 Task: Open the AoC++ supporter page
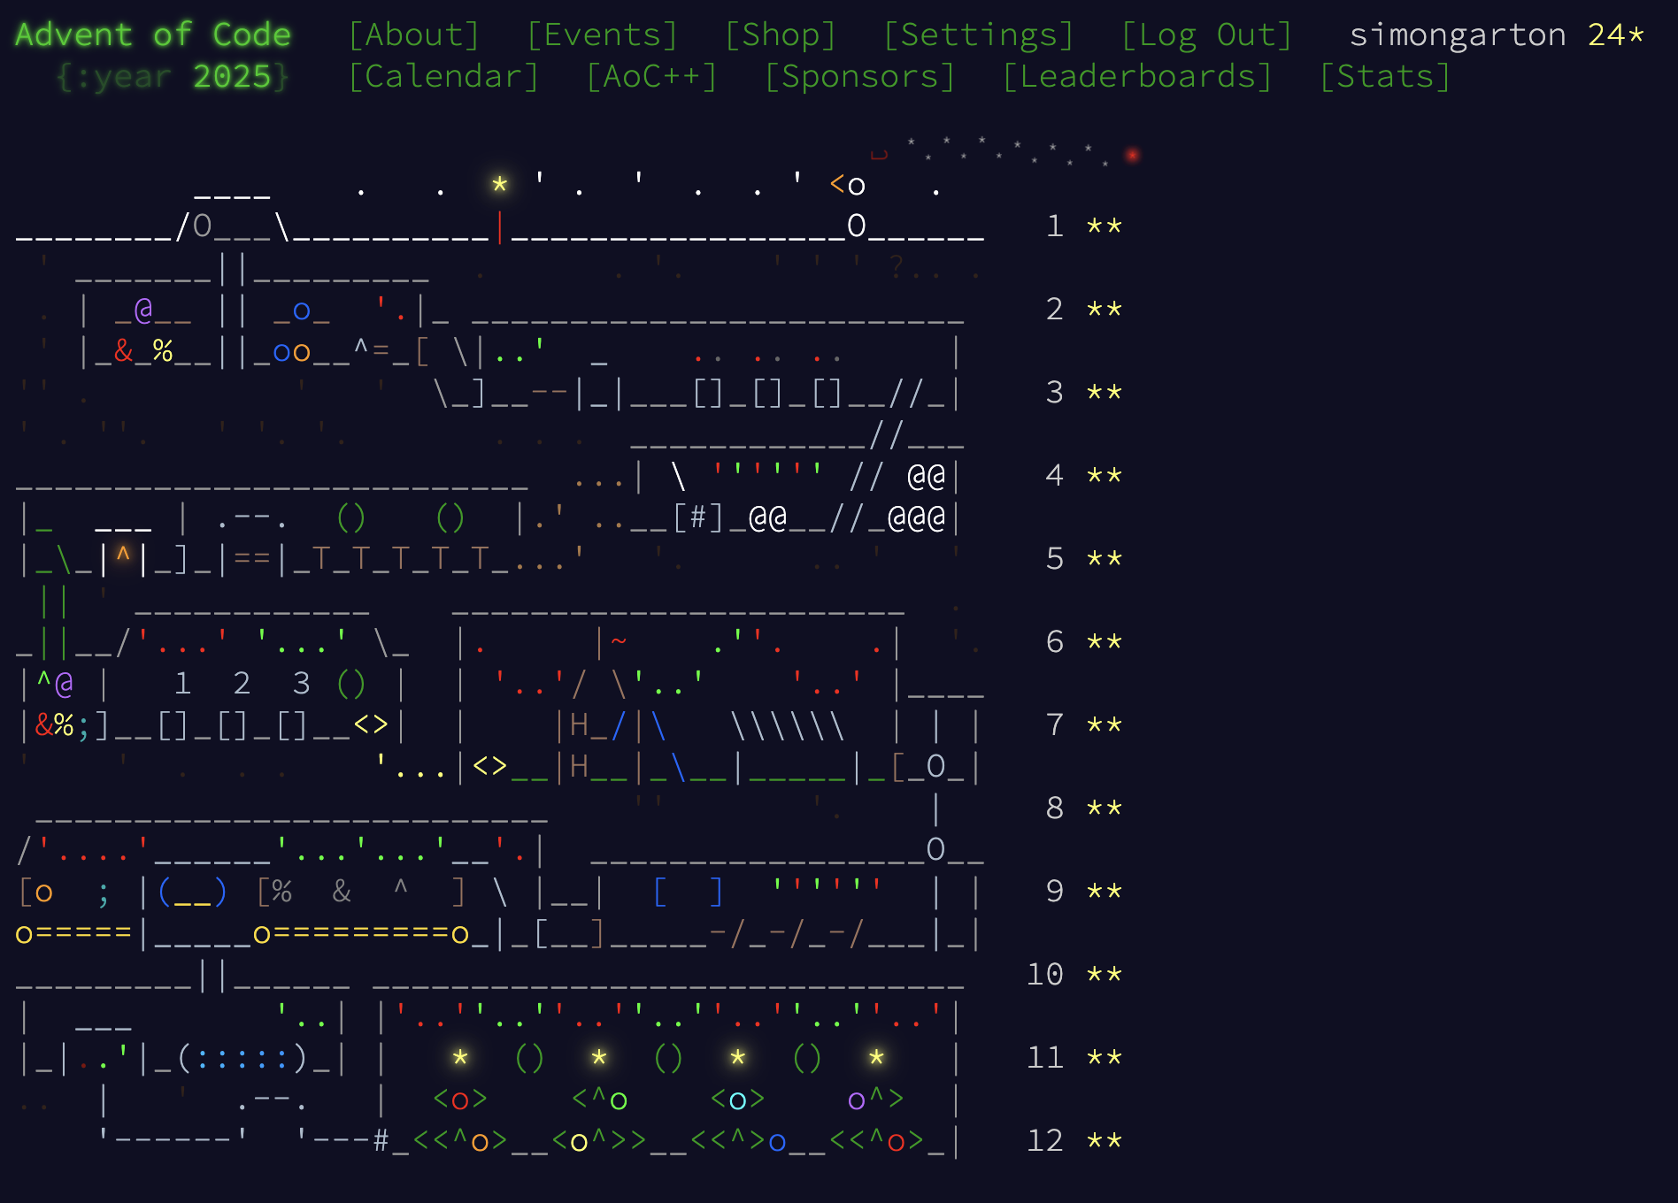(x=652, y=76)
